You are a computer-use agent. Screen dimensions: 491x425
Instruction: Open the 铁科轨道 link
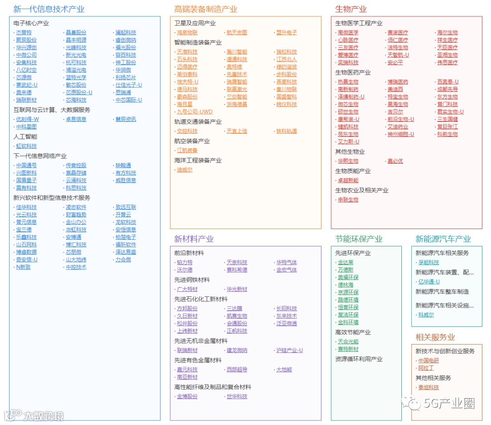coord(286,131)
